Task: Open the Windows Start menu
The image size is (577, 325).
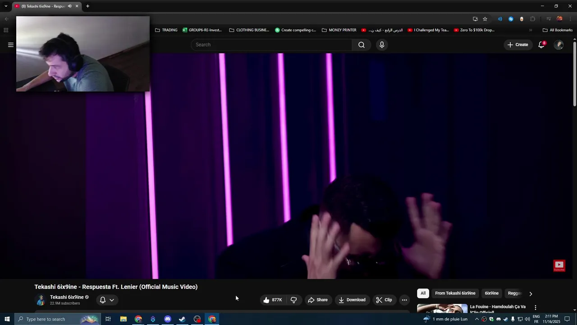Action: click(7, 319)
